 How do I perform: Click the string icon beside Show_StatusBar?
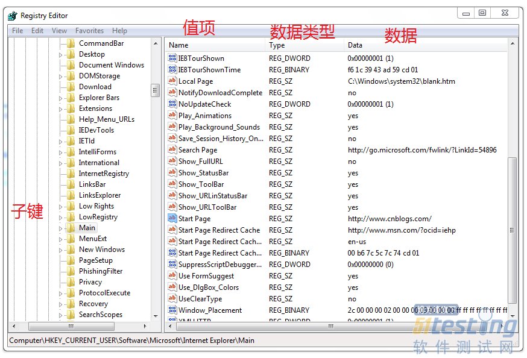click(172, 172)
